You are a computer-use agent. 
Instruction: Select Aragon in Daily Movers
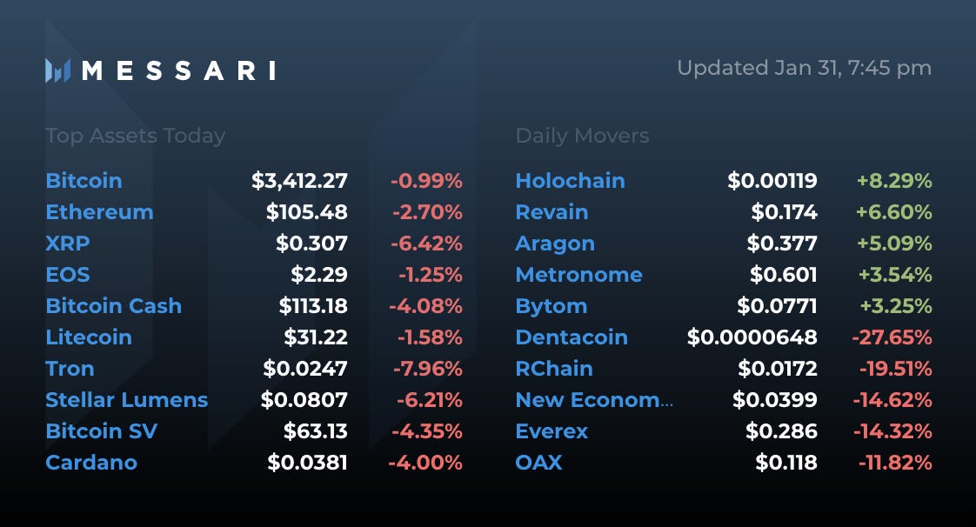(555, 243)
